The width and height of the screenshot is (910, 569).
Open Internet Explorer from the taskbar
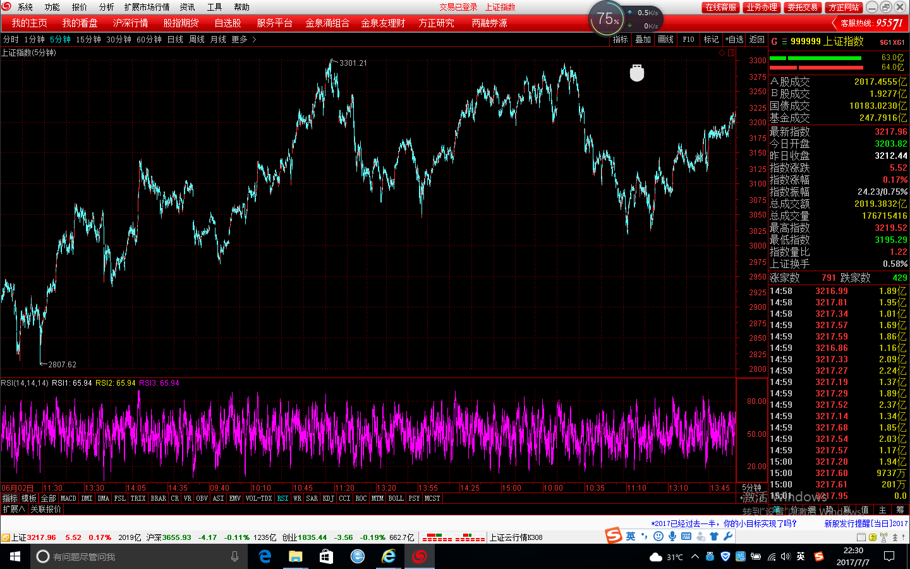tap(388, 556)
